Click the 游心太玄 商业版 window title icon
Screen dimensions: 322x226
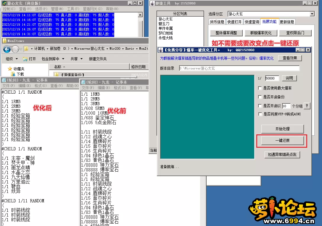pos(4,3)
